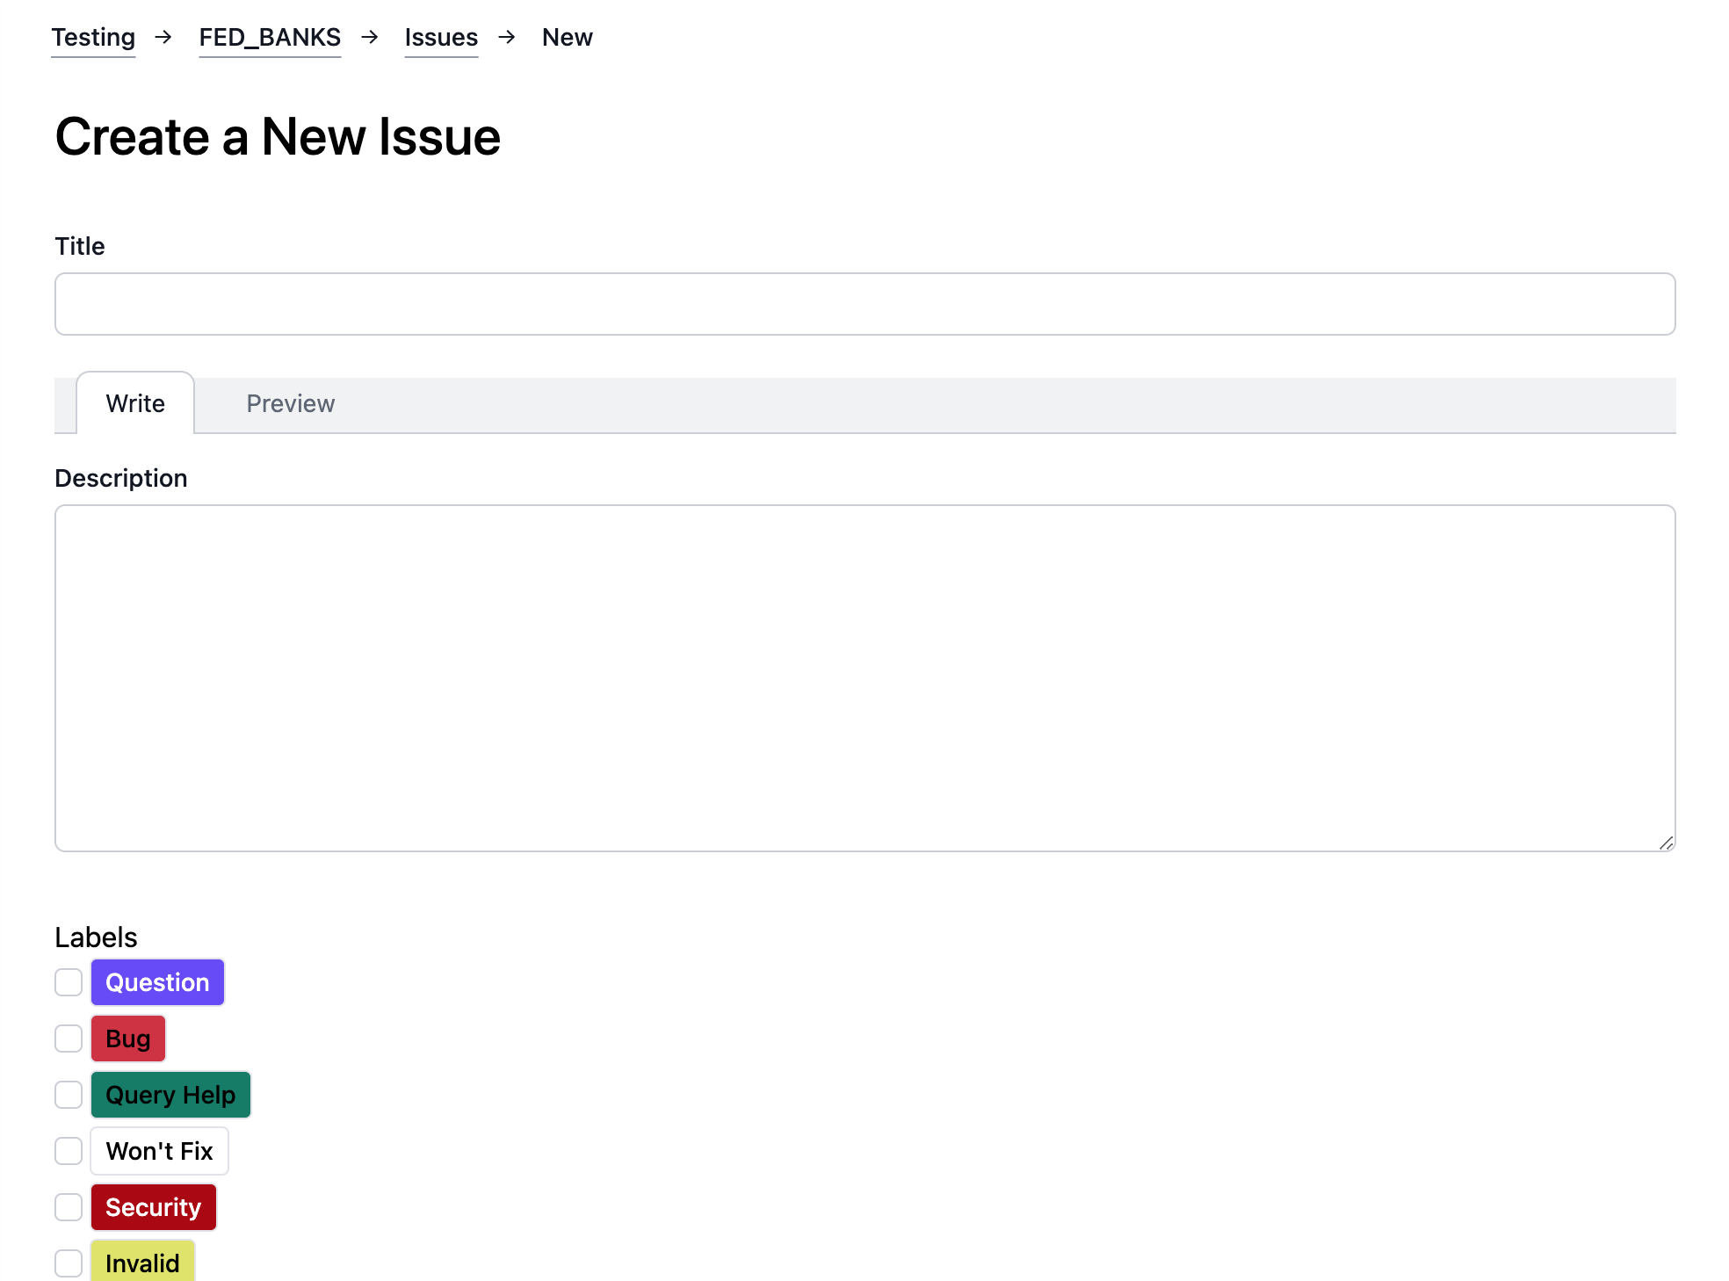Go to the FED_BANKS breadcrumb
The width and height of the screenshot is (1729, 1281).
pos(270,38)
